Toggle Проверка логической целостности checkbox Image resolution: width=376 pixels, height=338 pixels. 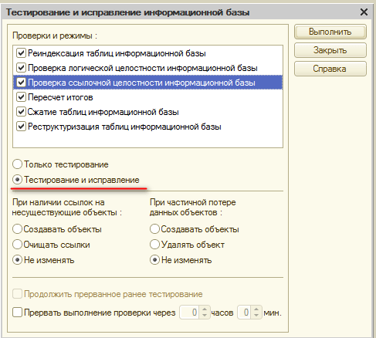(x=21, y=68)
